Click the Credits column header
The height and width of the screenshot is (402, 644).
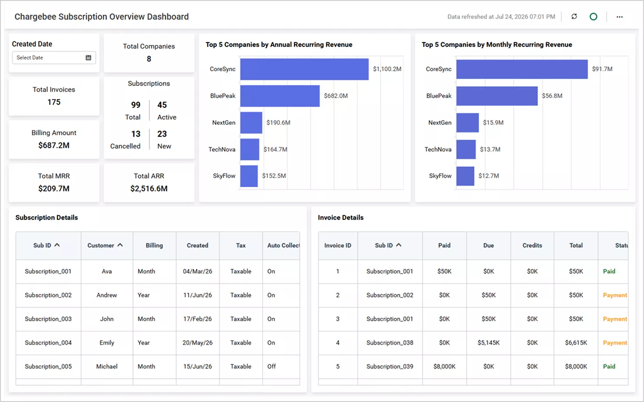pos(532,245)
